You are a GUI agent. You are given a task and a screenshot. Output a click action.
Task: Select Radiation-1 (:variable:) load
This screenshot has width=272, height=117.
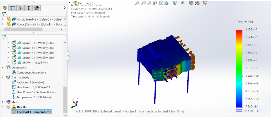[x=30, y=82]
